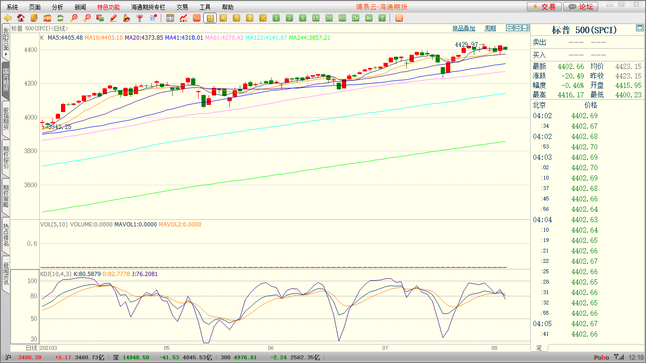Open the Tick chart icon
Screen dimensions: 646x363
(x=197, y=18)
